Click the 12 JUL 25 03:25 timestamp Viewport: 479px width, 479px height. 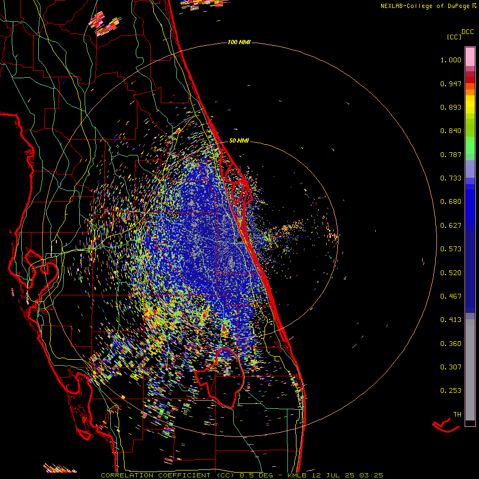pos(346,475)
